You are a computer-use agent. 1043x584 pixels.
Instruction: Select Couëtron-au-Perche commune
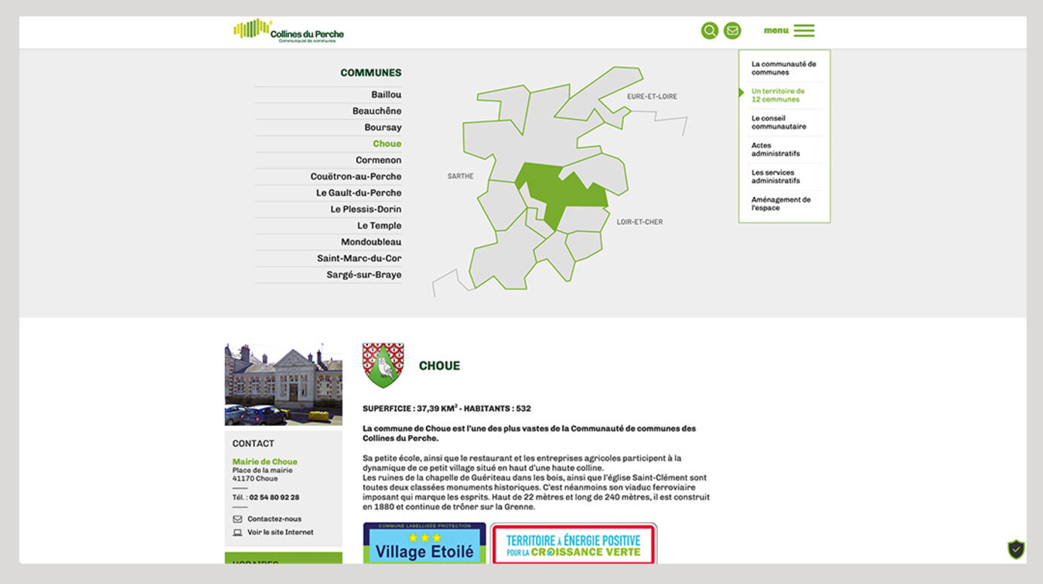tap(356, 177)
